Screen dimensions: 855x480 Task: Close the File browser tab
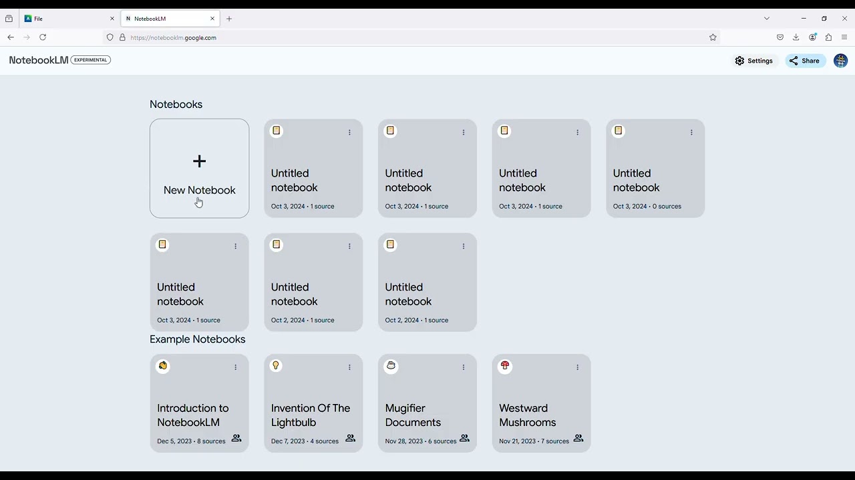pos(112,19)
